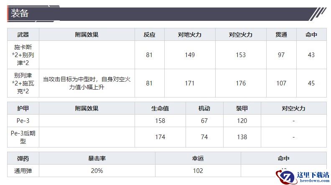Screen dimensions: 331x185
Task: Click the 反应 column header
Action: [149, 35]
